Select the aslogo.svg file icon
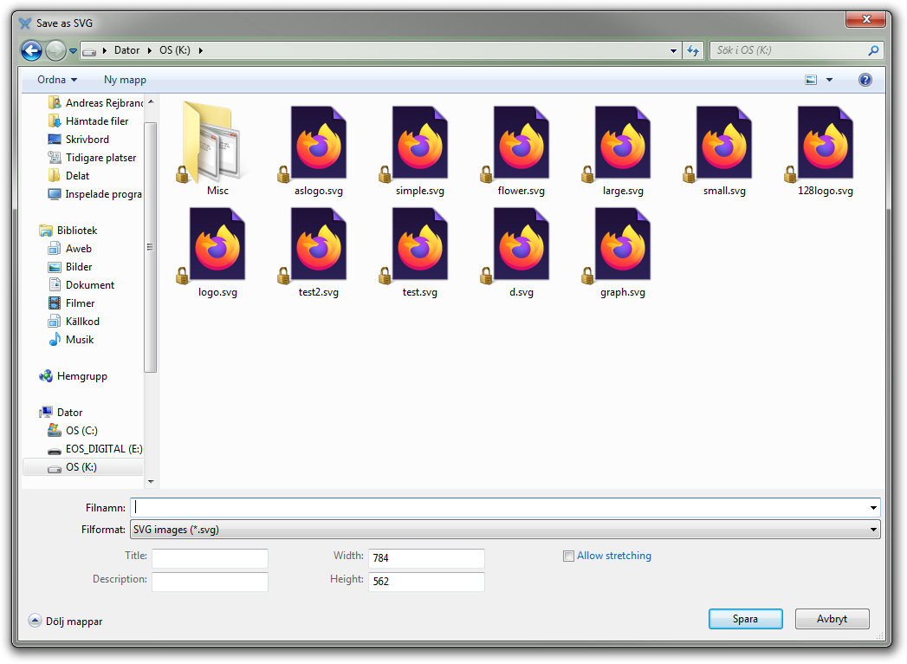Screen dimensions: 907x664 click(318, 144)
